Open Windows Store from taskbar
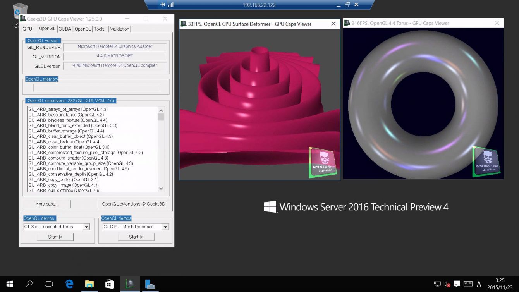This screenshot has width=519, height=292. [x=110, y=284]
